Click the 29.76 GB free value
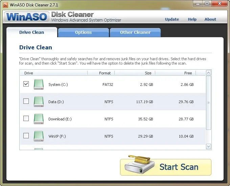Image resolution: width=230 pixels, height=186 pixels. [186, 102]
